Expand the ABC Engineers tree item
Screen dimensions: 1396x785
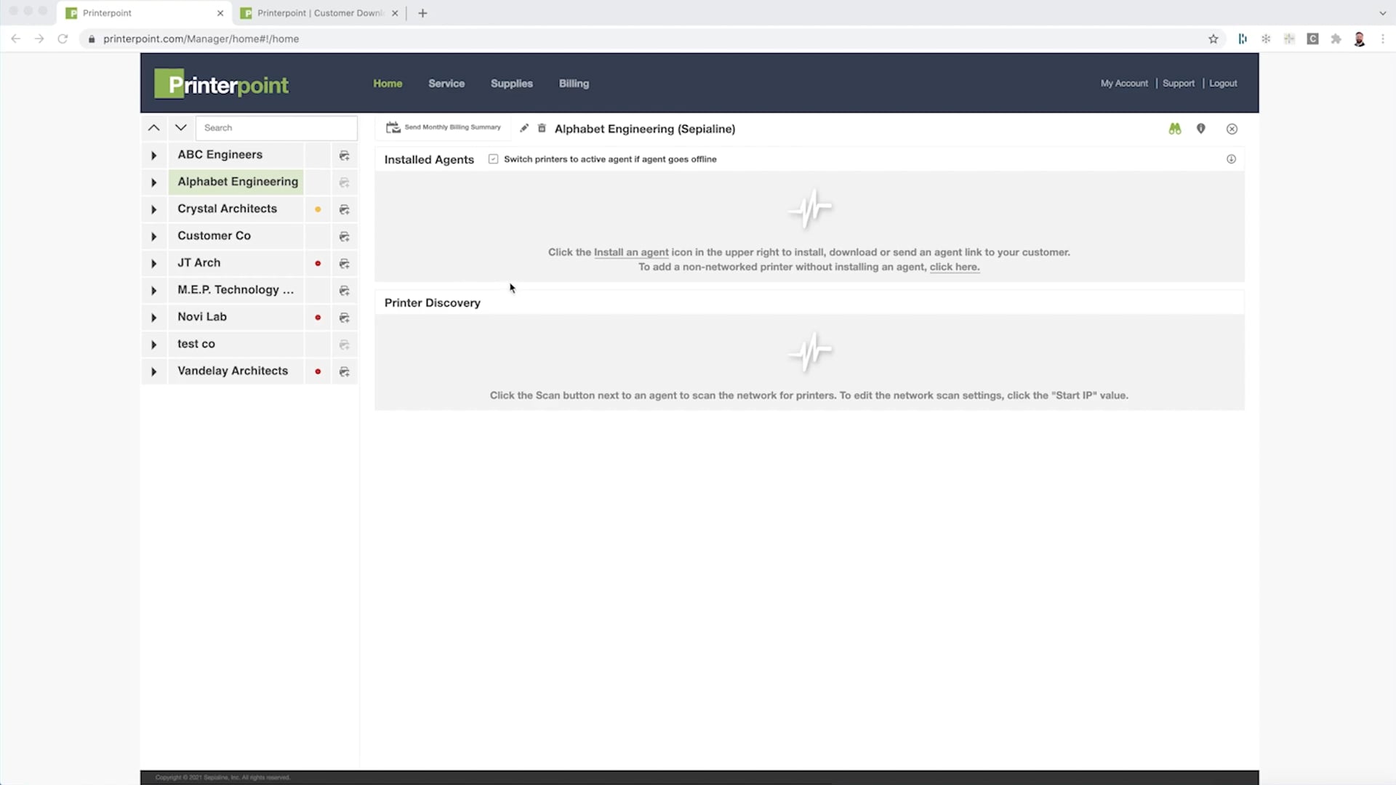(x=153, y=154)
